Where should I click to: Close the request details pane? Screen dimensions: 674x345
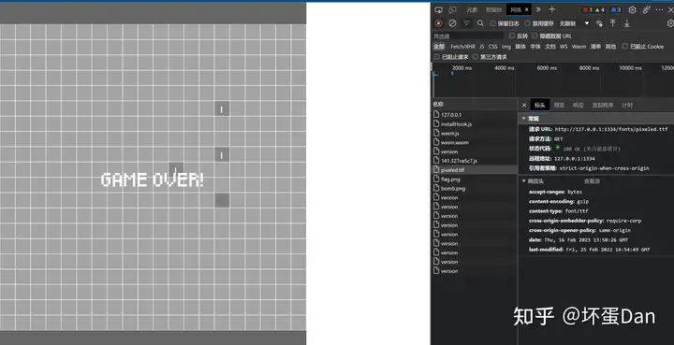point(524,105)
